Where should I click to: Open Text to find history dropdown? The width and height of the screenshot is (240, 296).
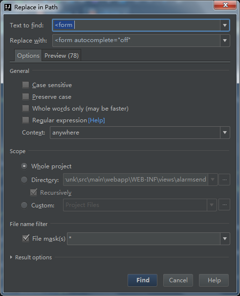225,25
